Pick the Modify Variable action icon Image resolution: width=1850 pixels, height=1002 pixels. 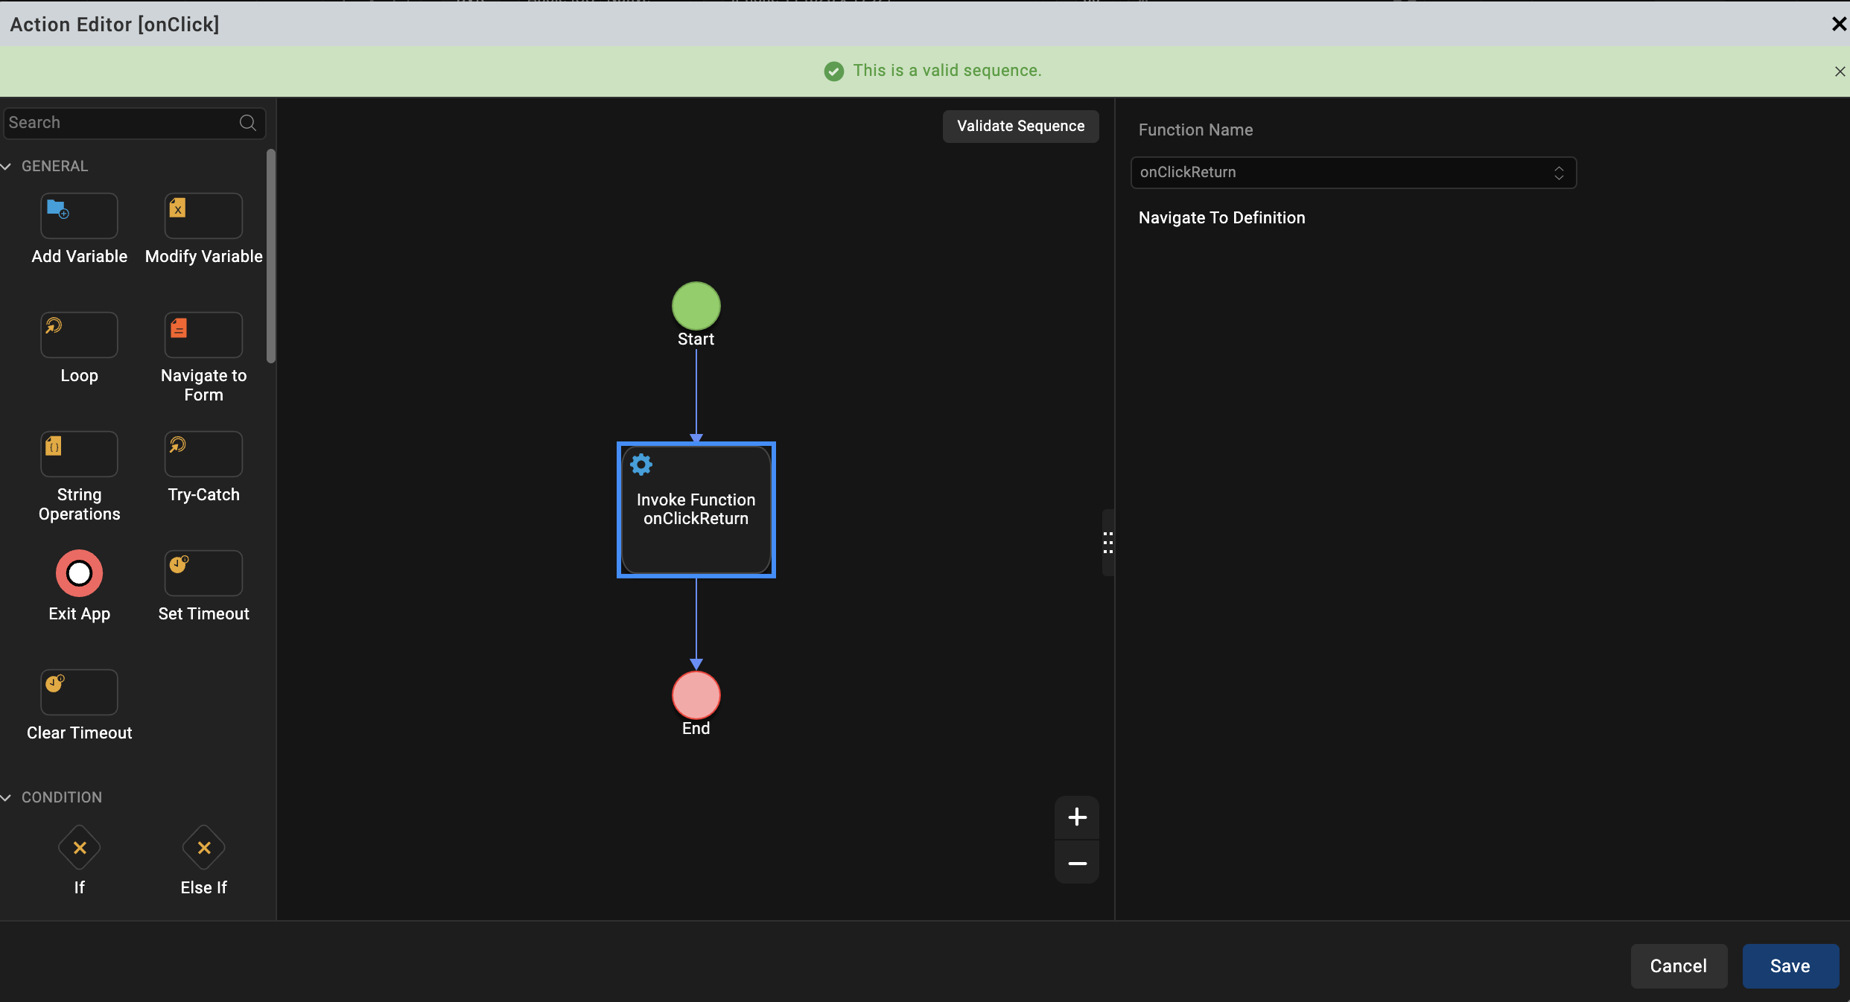tap(203, 216)
